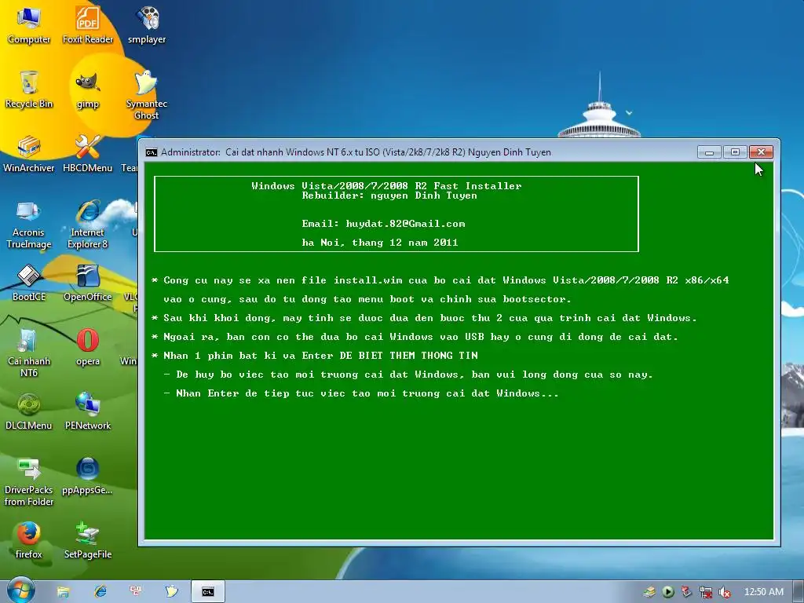Launch Internet Explorer from the taskbar
The image size is (804, 603).
click(100, 592)
